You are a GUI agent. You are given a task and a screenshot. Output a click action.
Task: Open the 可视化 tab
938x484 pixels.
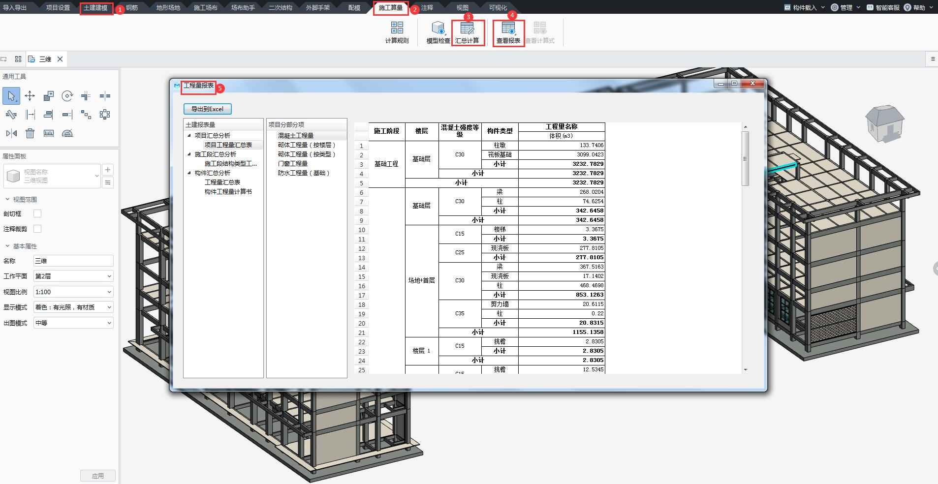point(499,7)
